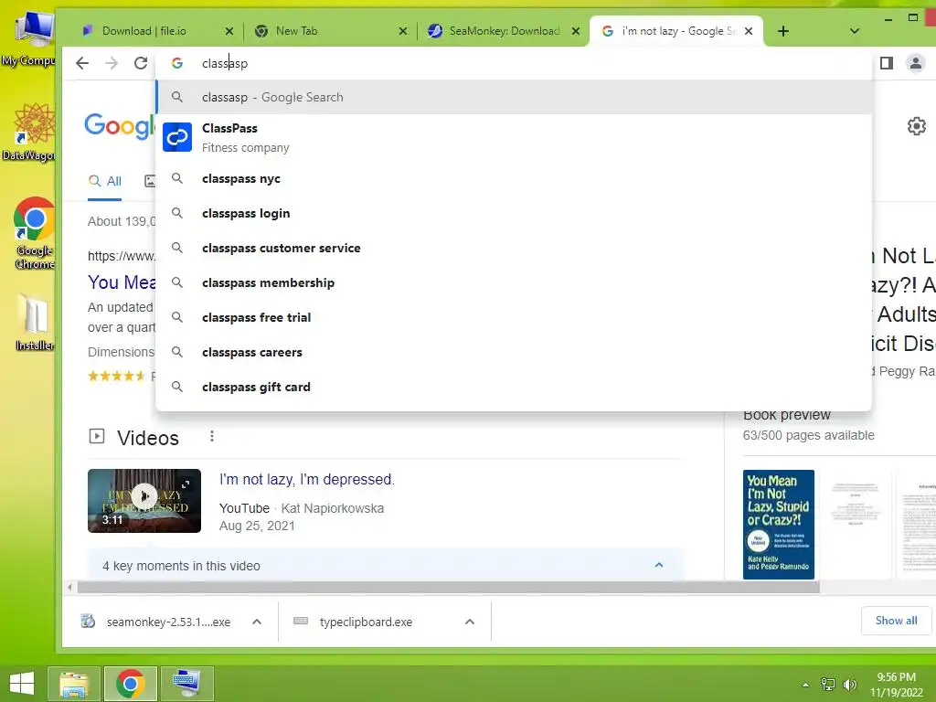Pick the classpass login suggestion
Image resolution: width=936 pixels, height=702 pixels.
[x=514, y=213]
